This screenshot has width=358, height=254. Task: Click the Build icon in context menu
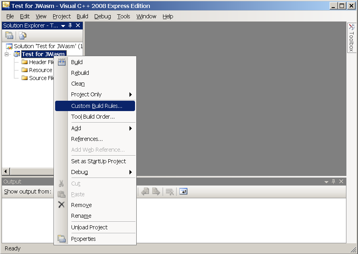(x=62, y=62)
